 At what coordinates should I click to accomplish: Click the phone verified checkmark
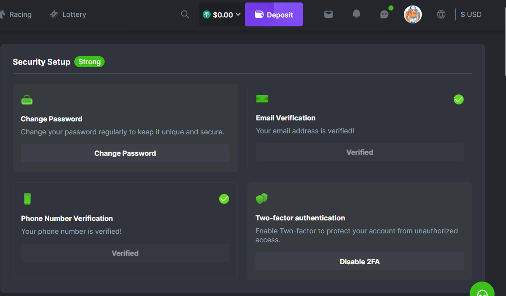click(224, 199)
